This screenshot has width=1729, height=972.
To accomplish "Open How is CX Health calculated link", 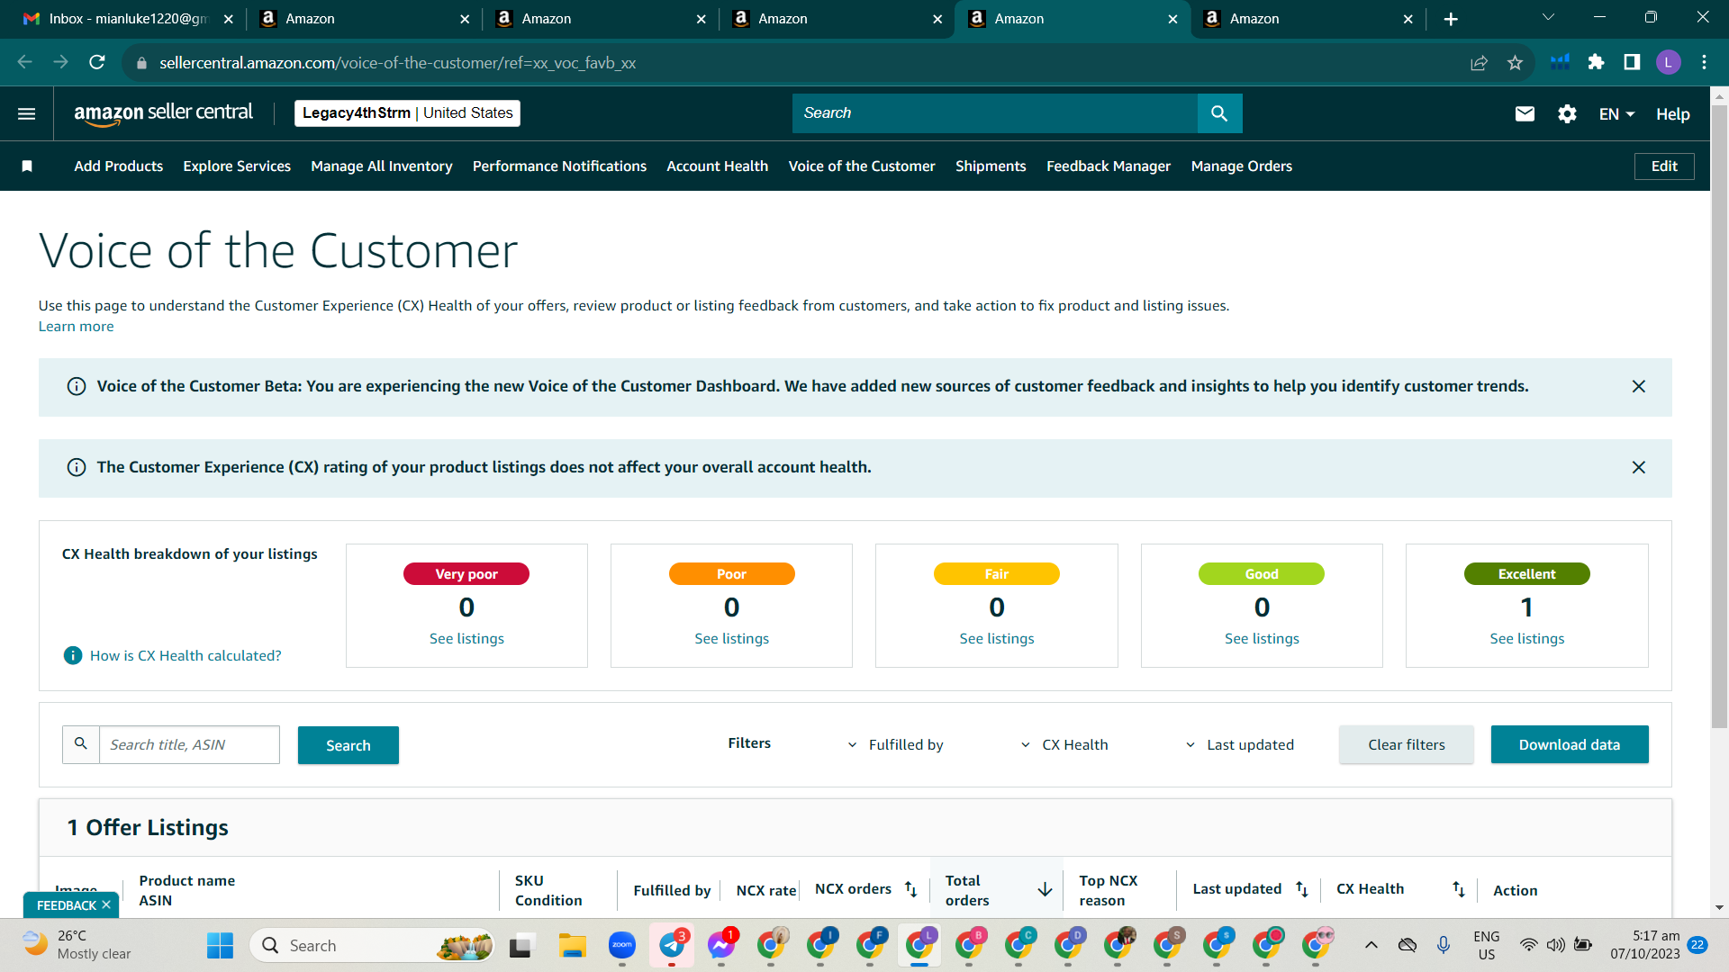I will 186,656.
